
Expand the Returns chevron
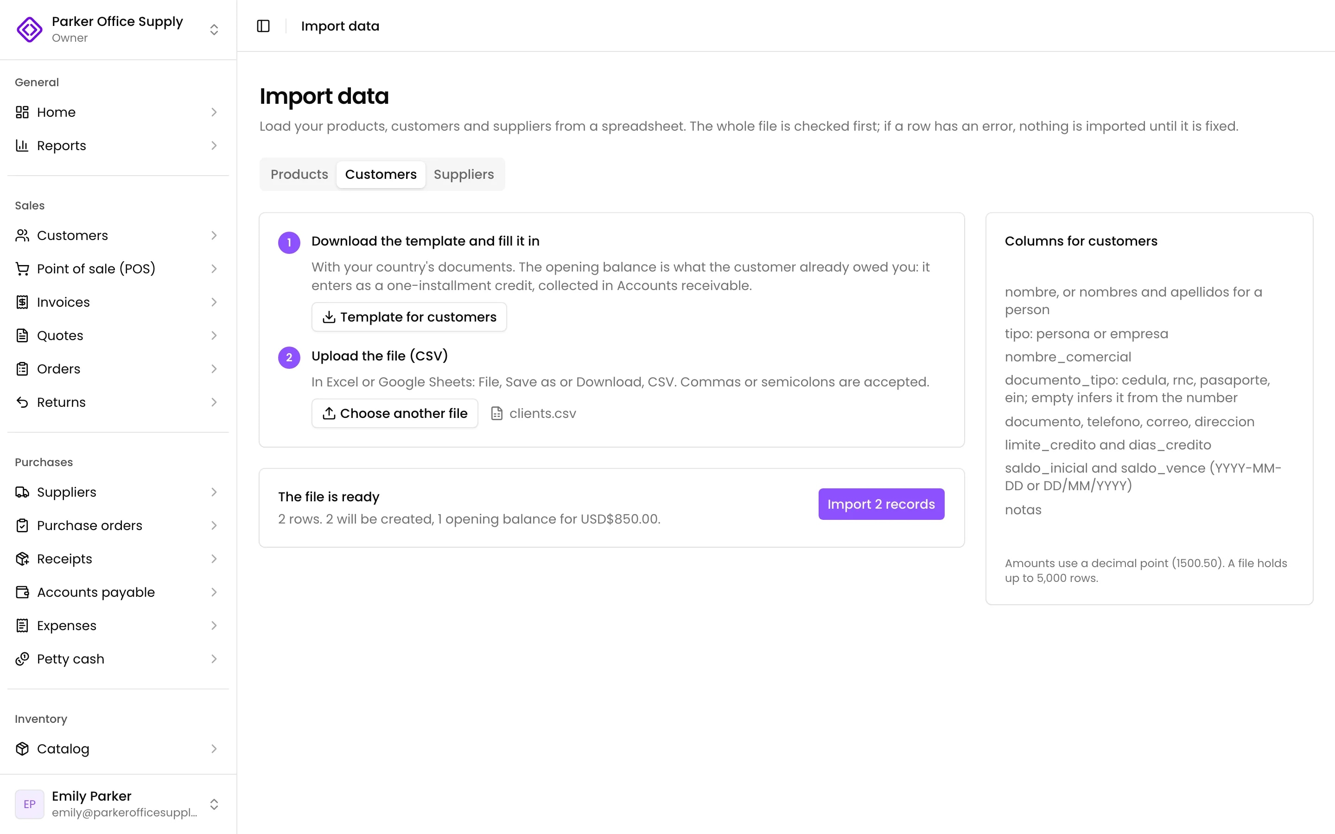pos(214,402)
